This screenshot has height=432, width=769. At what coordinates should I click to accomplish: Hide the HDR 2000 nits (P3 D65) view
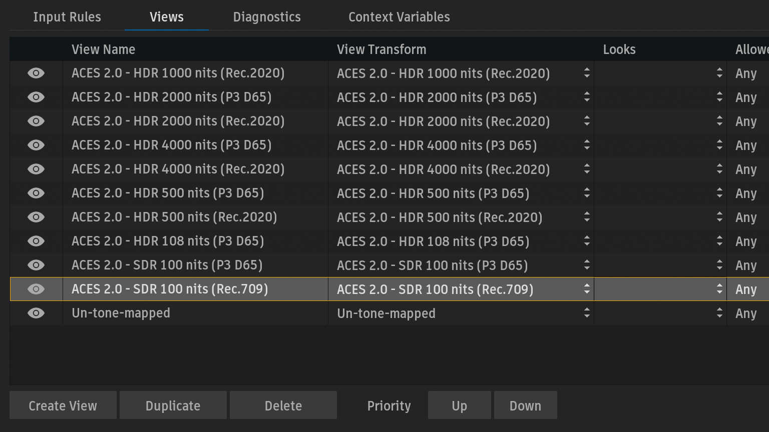coord(36,97)
